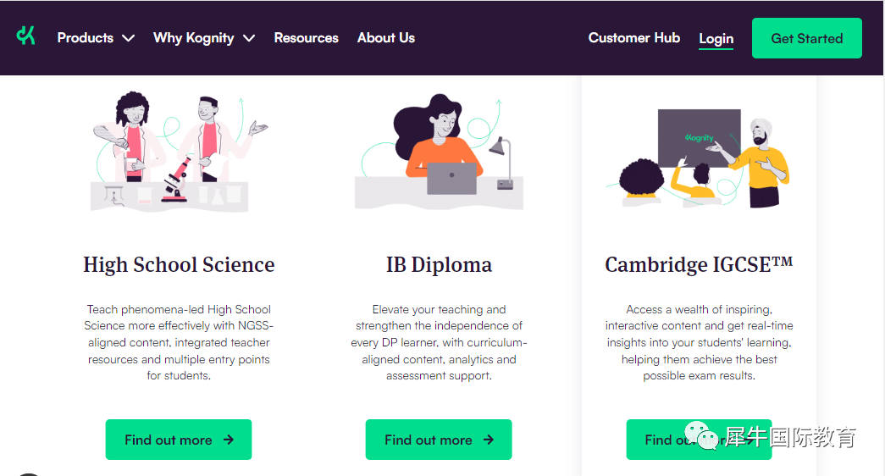The height and width of the screenshot is (476, 885).
Task: Click the Cambridge IGCSE classroom illustration
Action: (699, 158)
